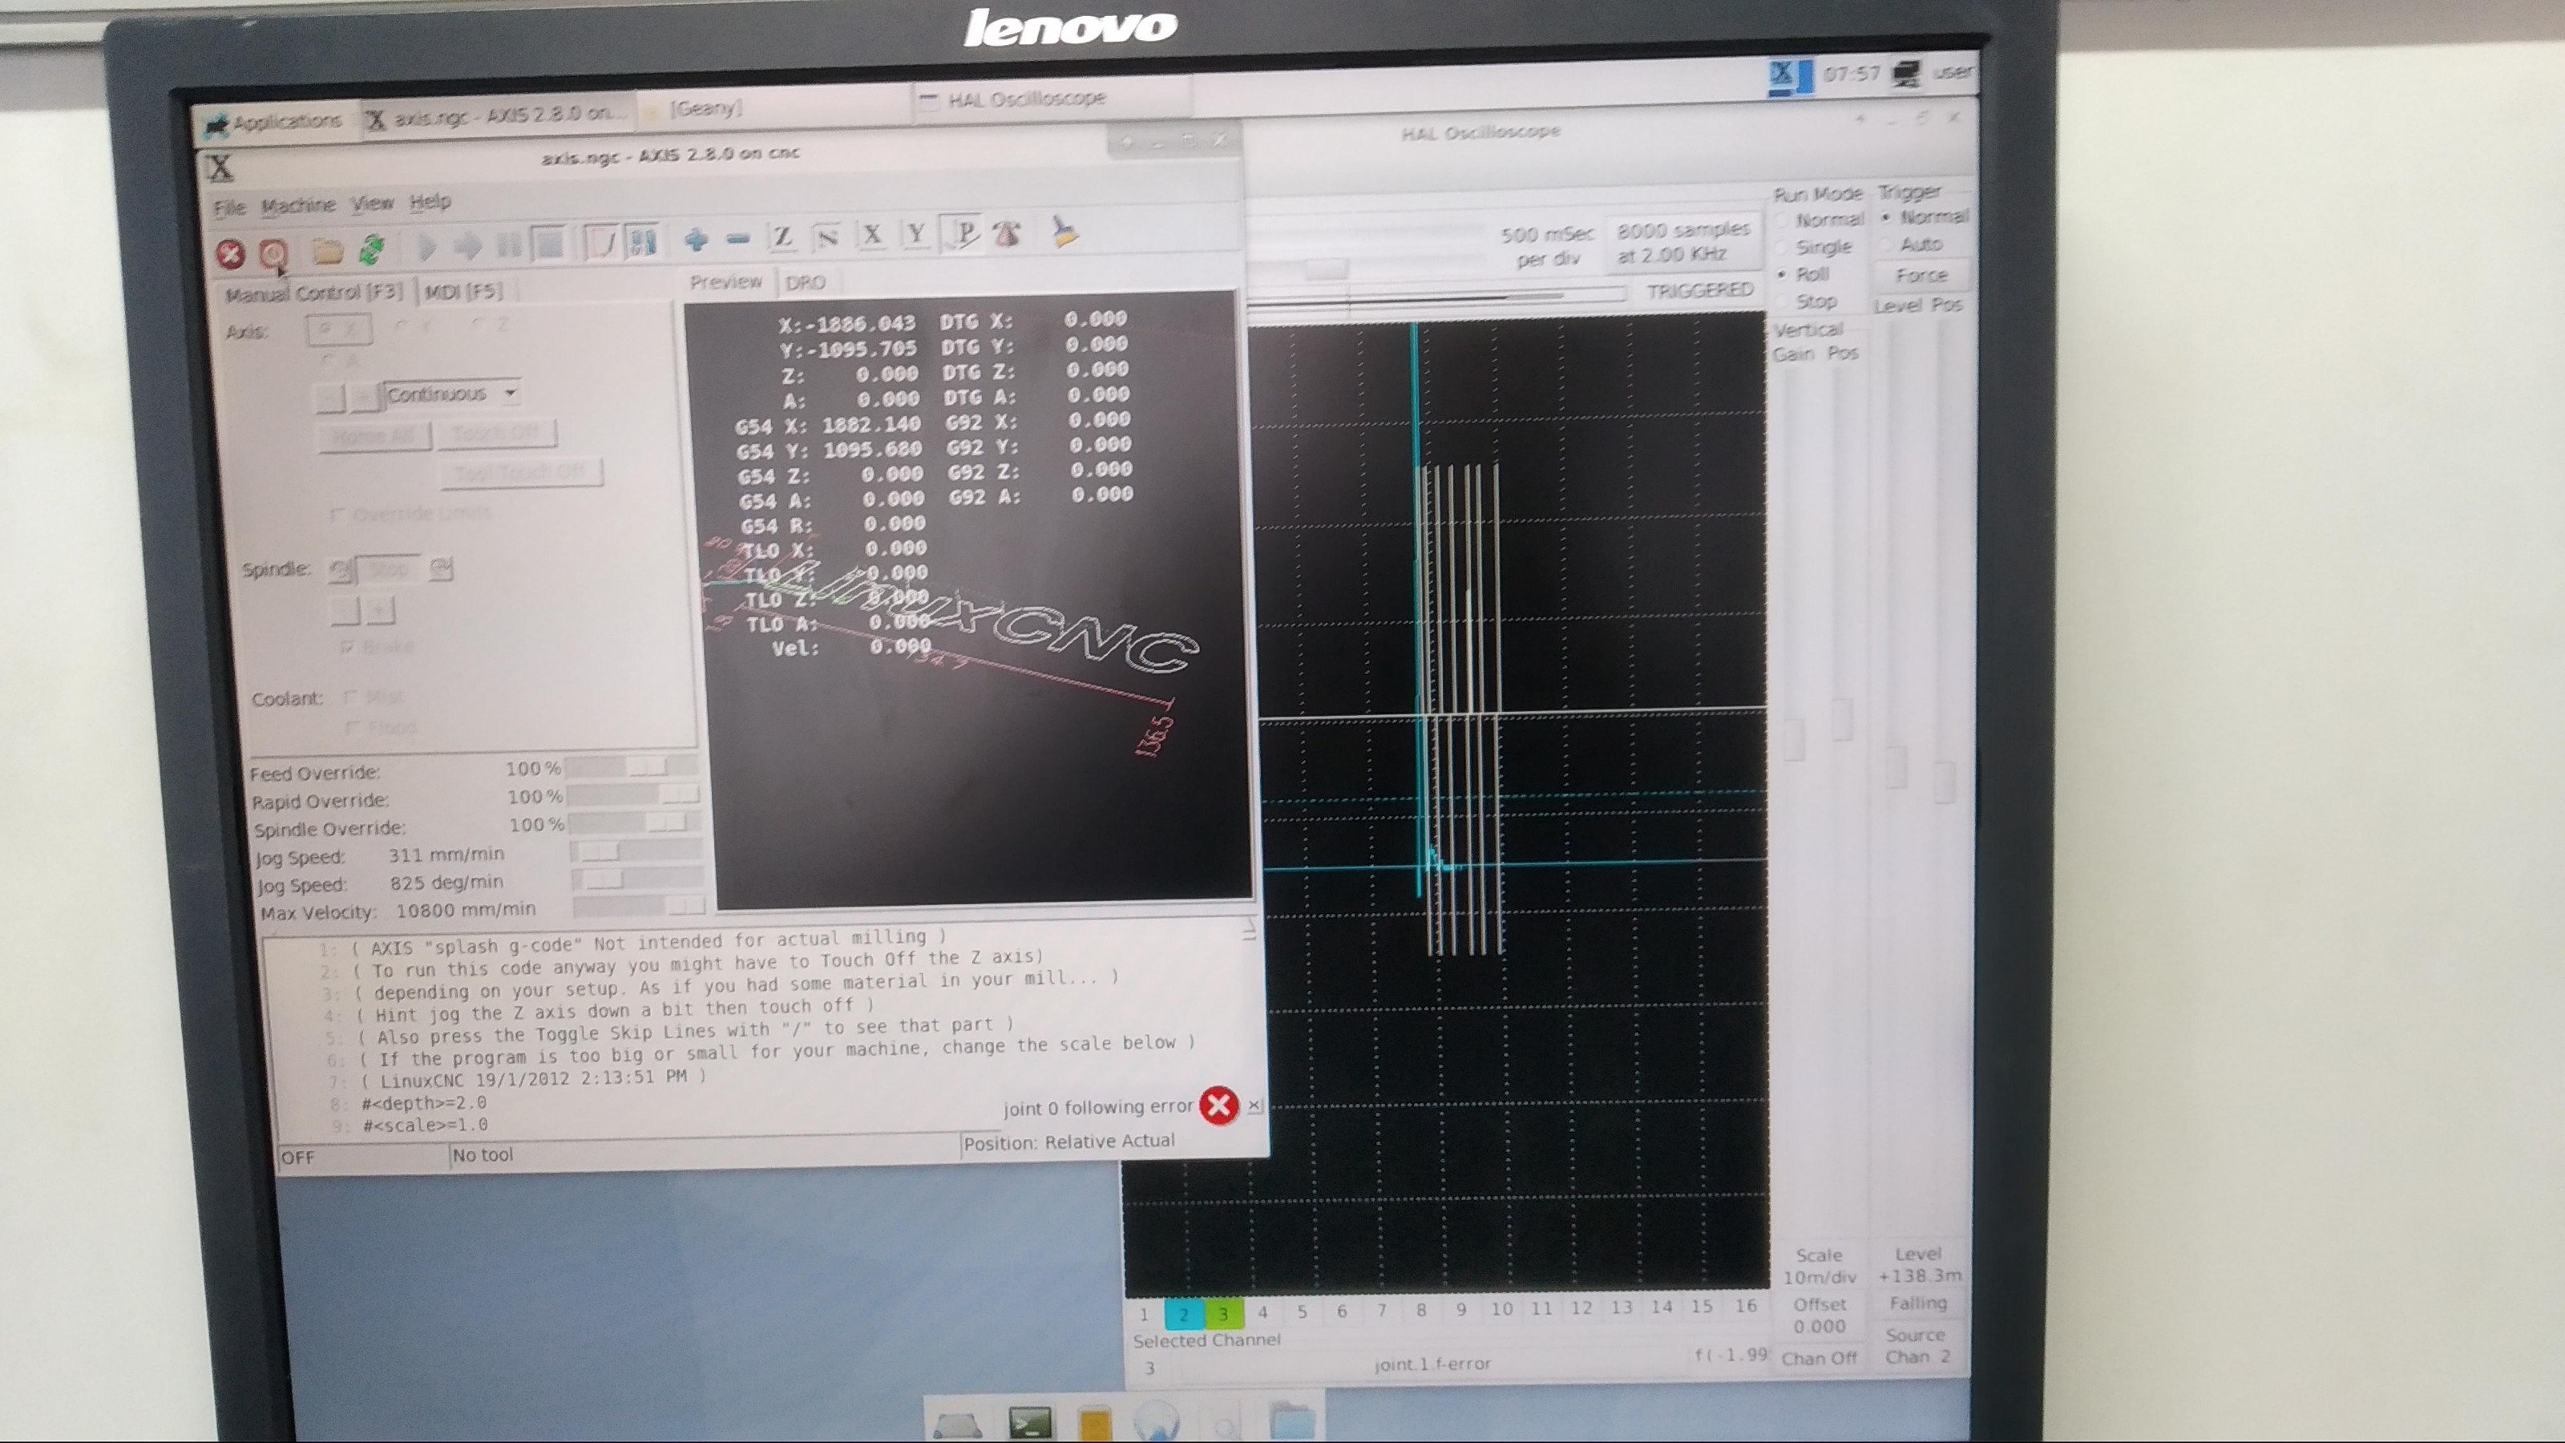Open the Help menu
The image size is (2565, 1443).
[x=430, y=201]
